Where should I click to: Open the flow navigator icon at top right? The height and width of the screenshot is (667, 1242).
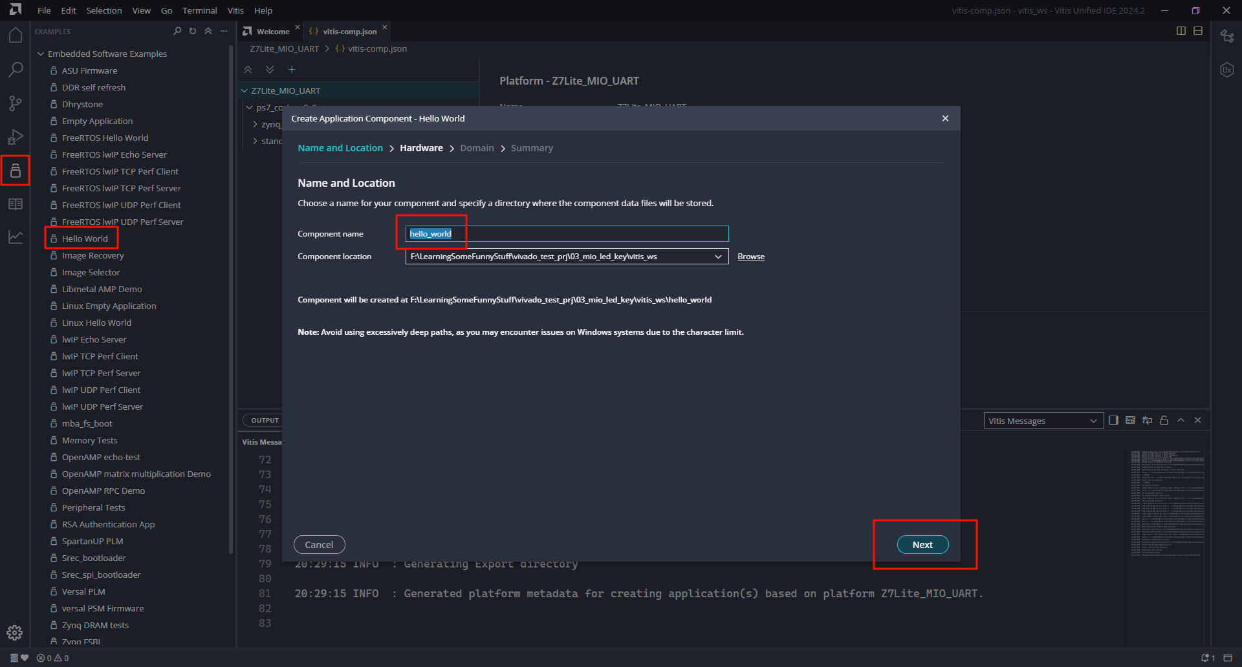1227,36
